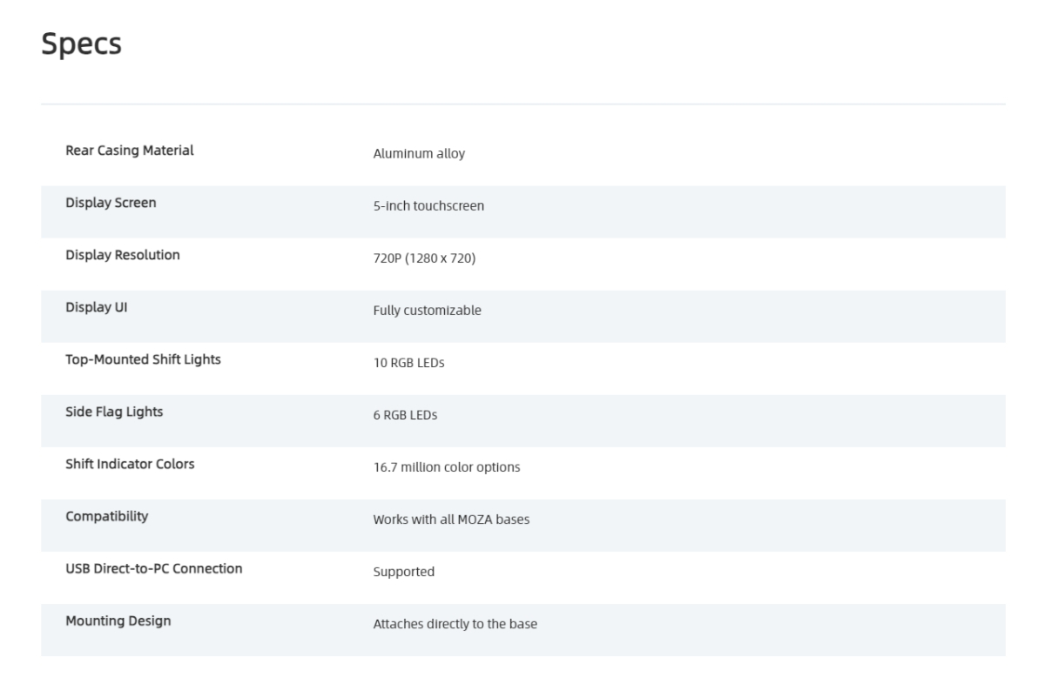1045x677 pixels.
Task: Click the Rear Casing Material label
Action: pyautogui.click(x=130, y=151)
